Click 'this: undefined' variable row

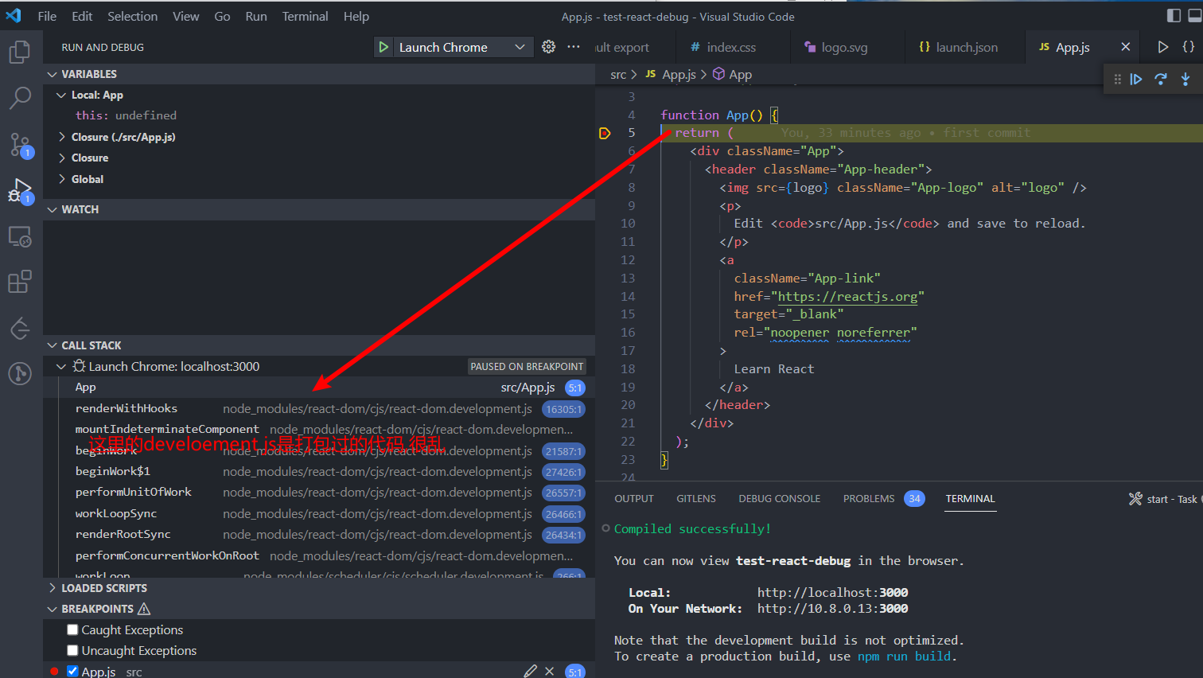(319, 116)
